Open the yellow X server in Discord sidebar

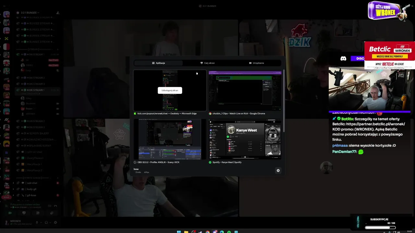tap(6, 39)
